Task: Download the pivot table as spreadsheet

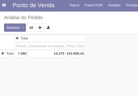Action: [x=48, y=27]
